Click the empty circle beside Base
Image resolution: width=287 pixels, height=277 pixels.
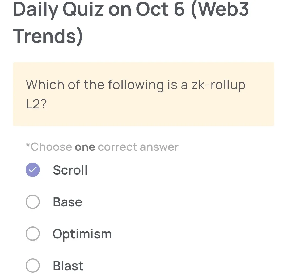click(x=32, y=202)
